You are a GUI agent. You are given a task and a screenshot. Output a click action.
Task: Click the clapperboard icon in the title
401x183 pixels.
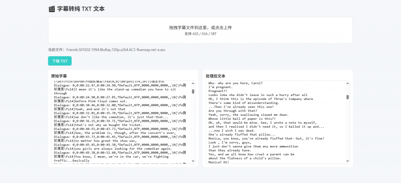[52, 9]
